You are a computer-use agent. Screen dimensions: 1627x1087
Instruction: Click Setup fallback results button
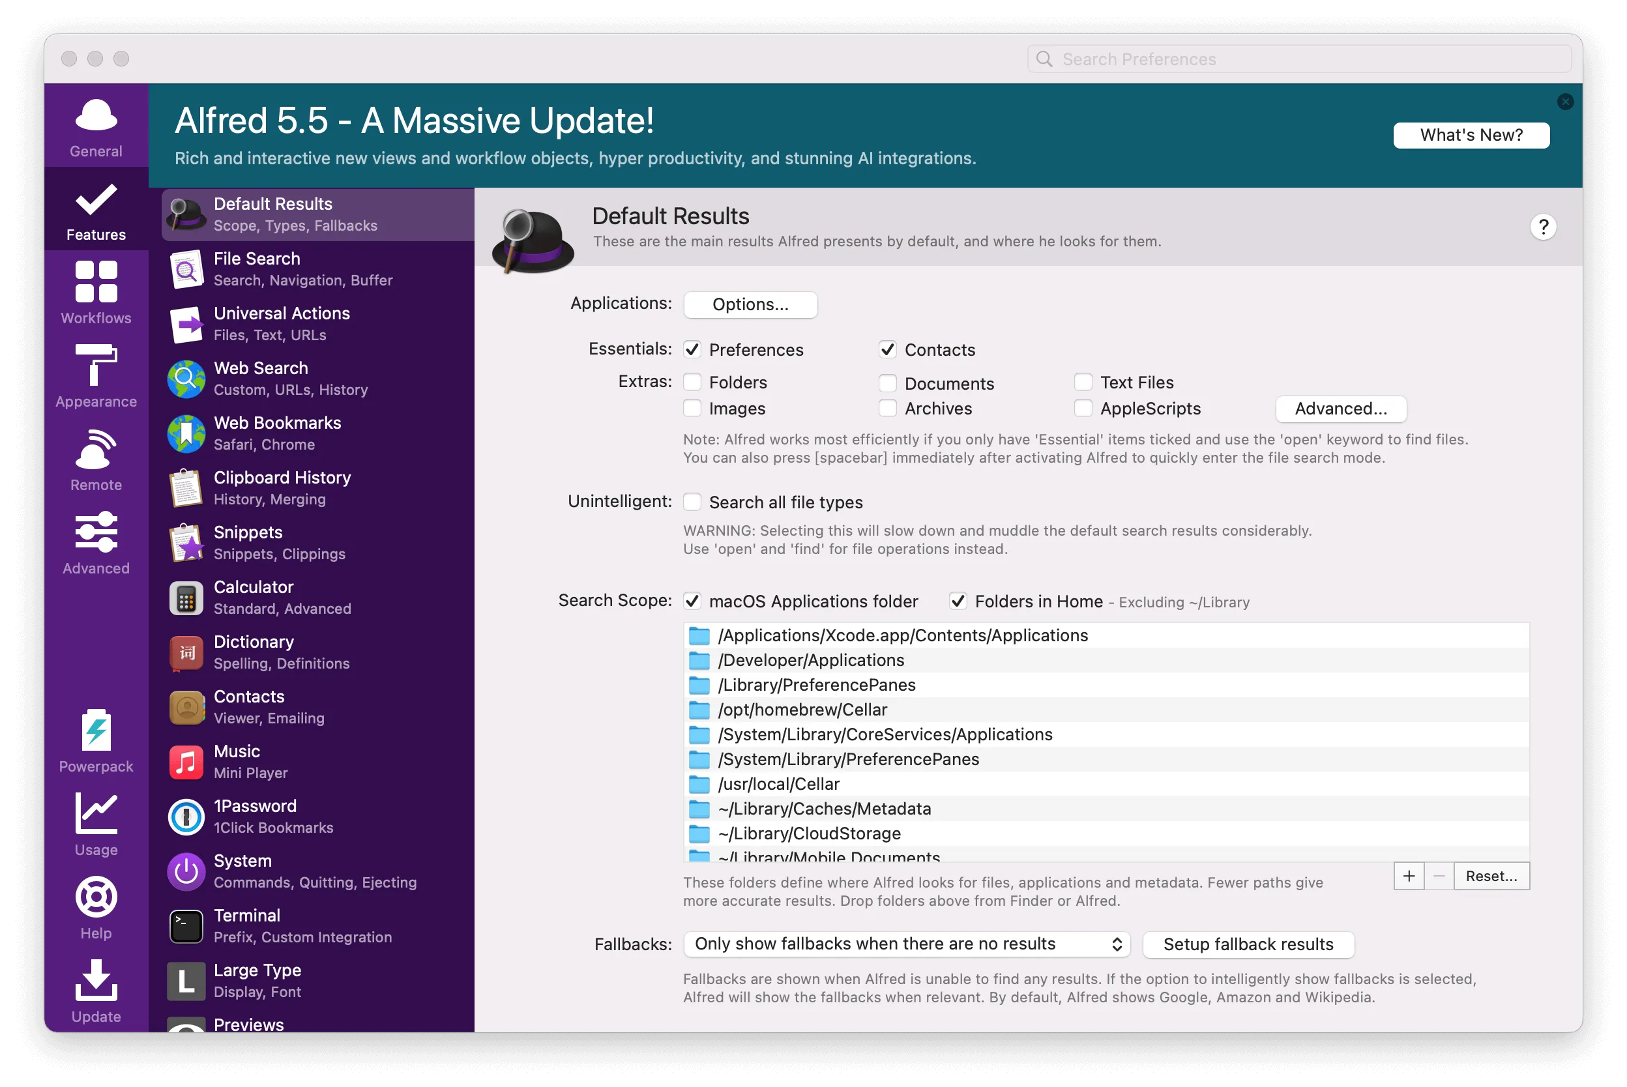pos(1248,944)
